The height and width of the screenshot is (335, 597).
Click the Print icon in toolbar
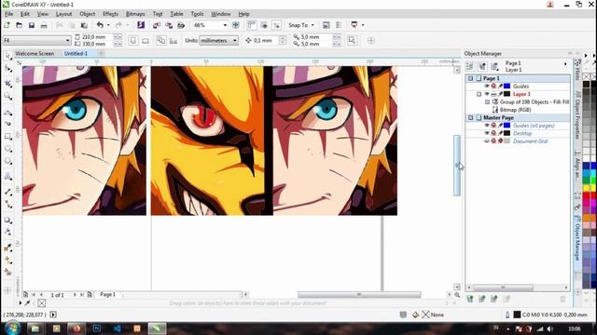click(x=44, y=25)
